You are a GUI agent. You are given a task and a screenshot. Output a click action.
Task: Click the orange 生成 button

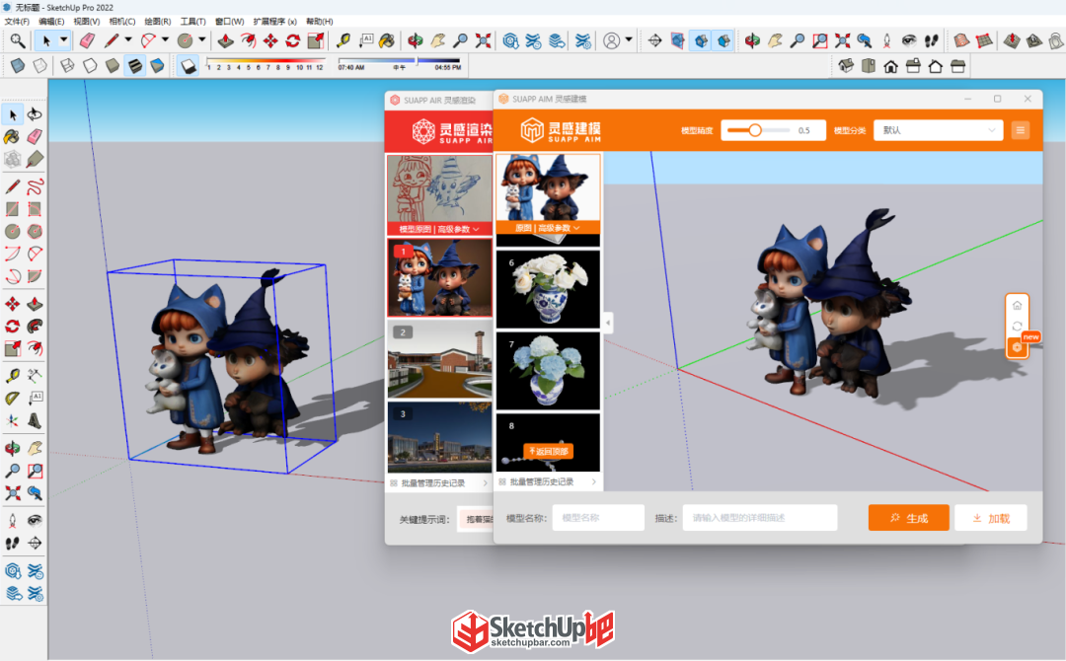[908, 518]
